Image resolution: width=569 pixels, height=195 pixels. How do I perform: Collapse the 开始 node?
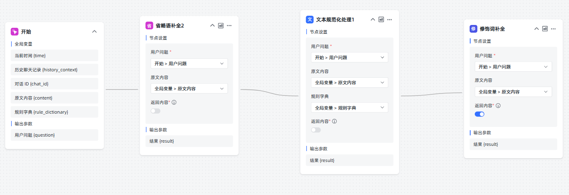click(x=94, y=31)
